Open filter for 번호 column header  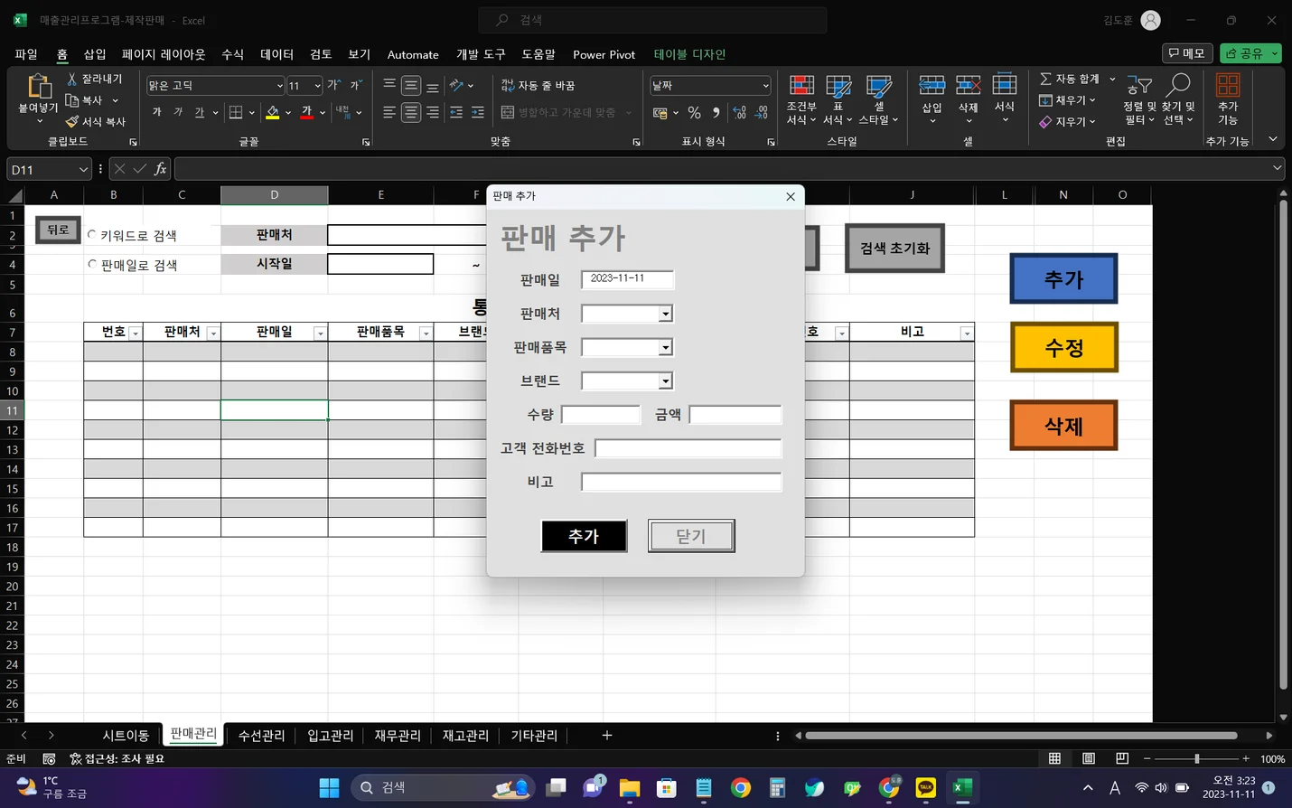tap(136, 334)
